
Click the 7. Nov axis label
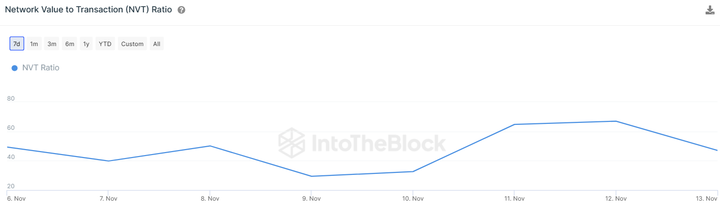(x=108, y=199)
